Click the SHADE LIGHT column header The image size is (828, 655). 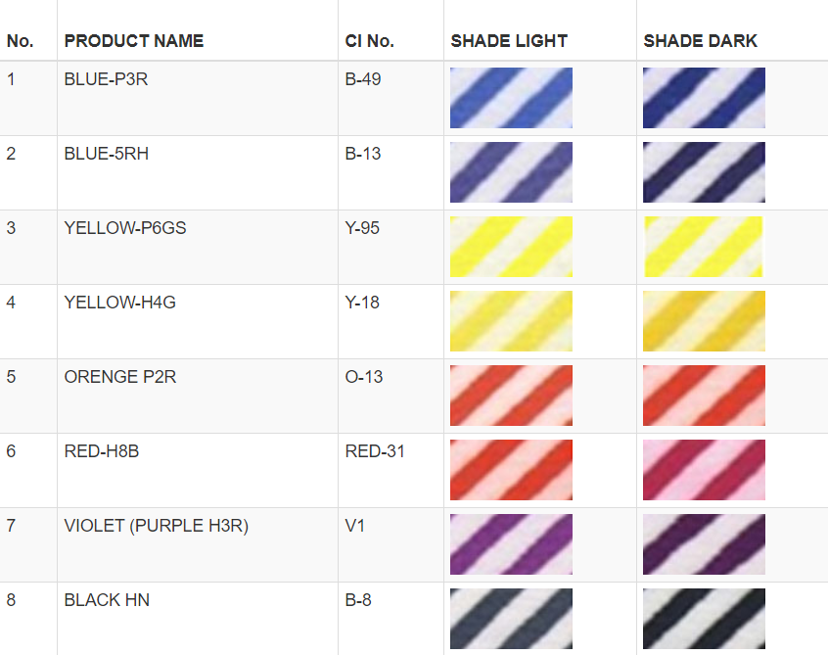pos(509,41)
